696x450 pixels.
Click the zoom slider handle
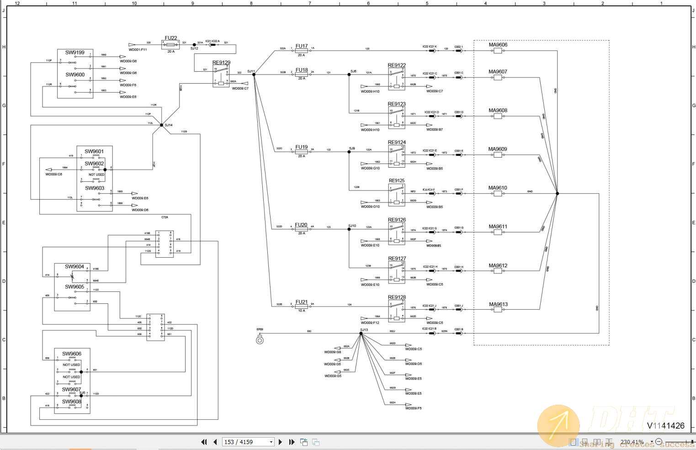pos(692,442)
